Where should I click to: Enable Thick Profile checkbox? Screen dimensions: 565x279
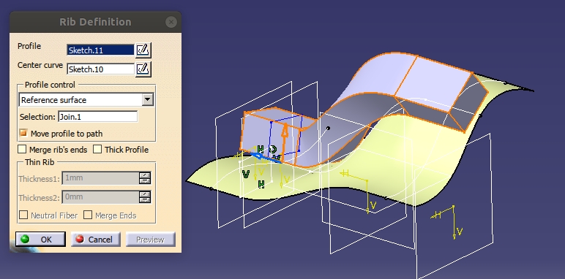tap(97, 149)
